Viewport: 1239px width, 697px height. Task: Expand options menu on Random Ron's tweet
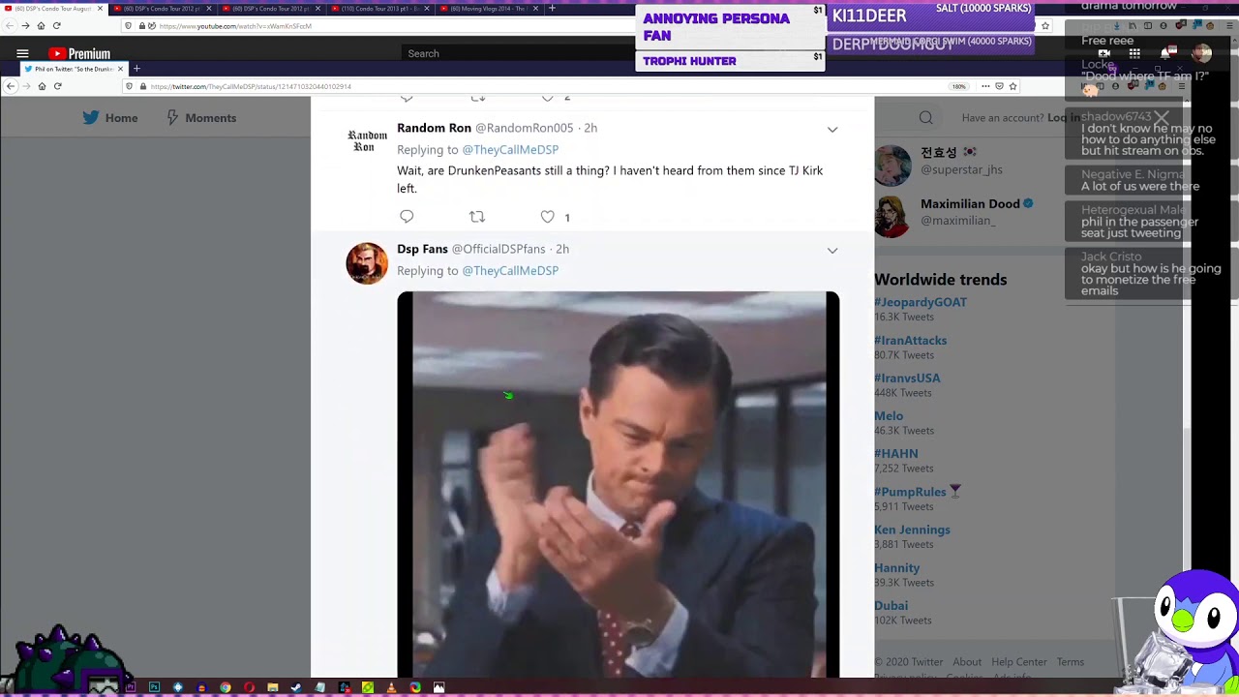click(x=832, y=129)
